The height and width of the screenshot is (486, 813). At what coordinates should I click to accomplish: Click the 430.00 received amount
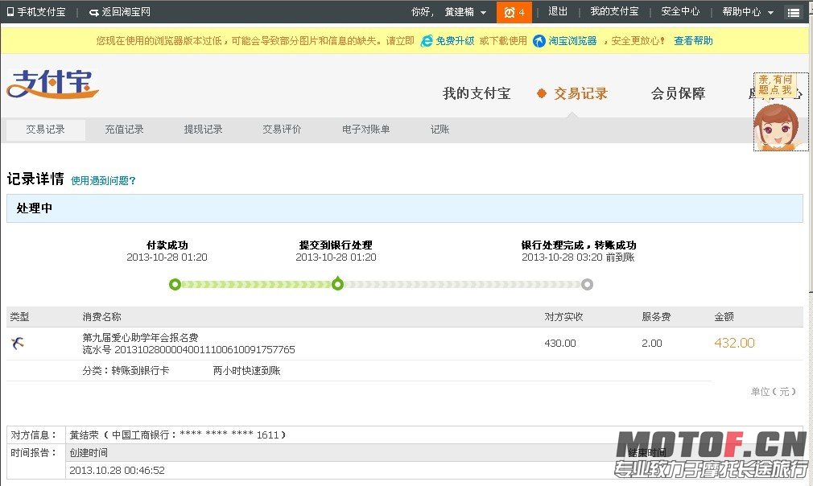pos(560,344)
